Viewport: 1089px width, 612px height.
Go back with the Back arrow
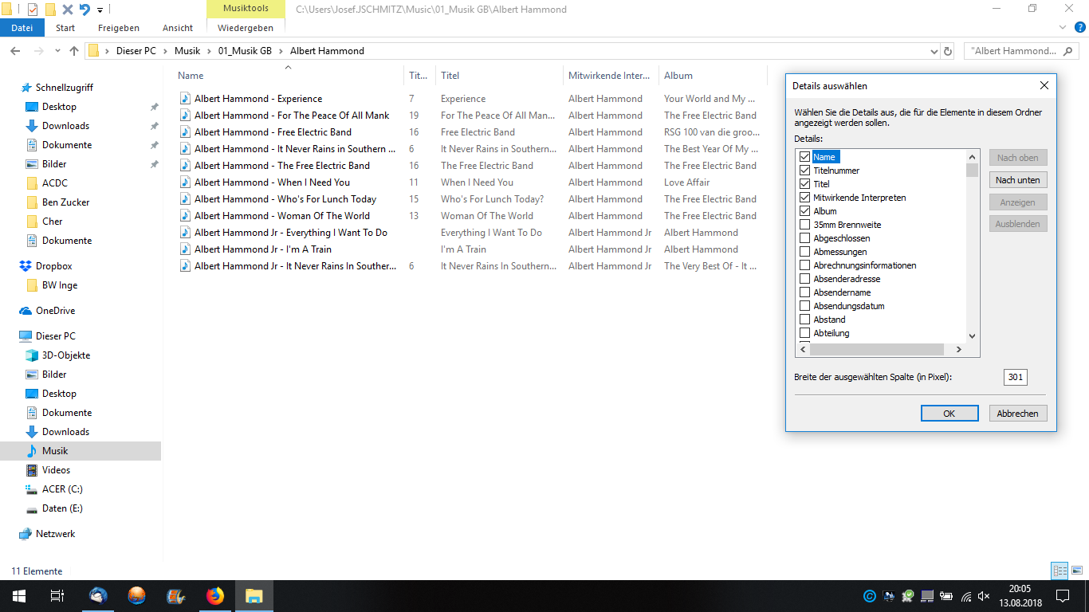pyautogui.click(x=15, y=51)
